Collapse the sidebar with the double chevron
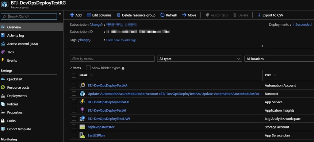Viewport: 314px width, 142px height. point(60,14)
